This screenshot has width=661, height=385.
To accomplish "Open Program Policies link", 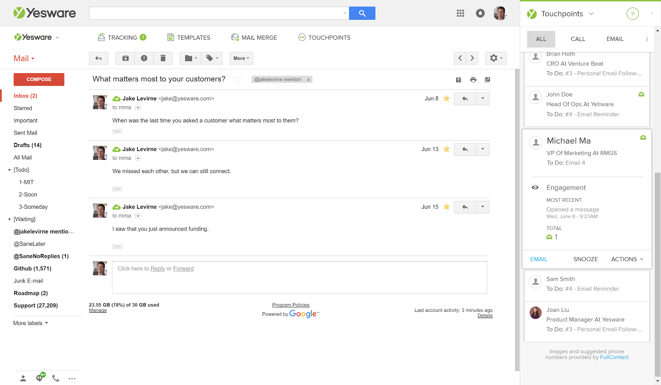I will click(291, 305).
